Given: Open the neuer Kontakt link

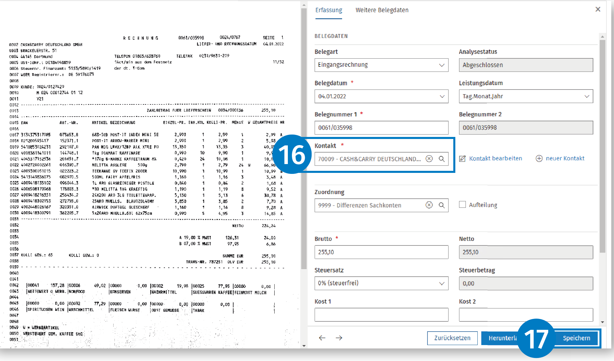Looking at the screenshot, I should click(x=565, y=158).
